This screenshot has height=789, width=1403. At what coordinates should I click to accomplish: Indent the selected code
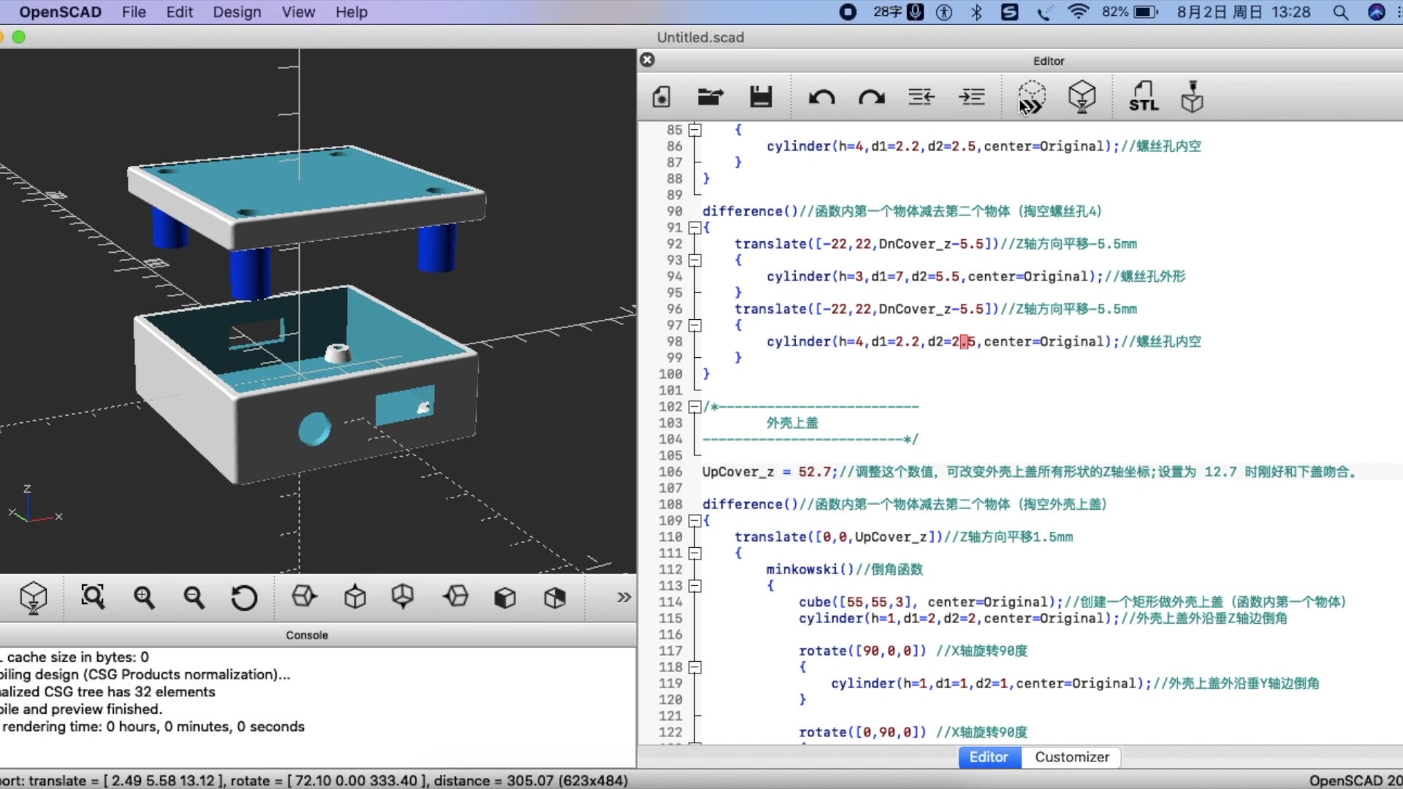tap(972, 96)
